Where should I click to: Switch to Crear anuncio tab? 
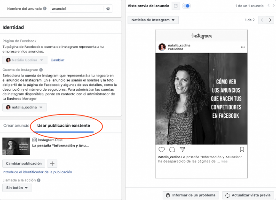tap(16, 125)
